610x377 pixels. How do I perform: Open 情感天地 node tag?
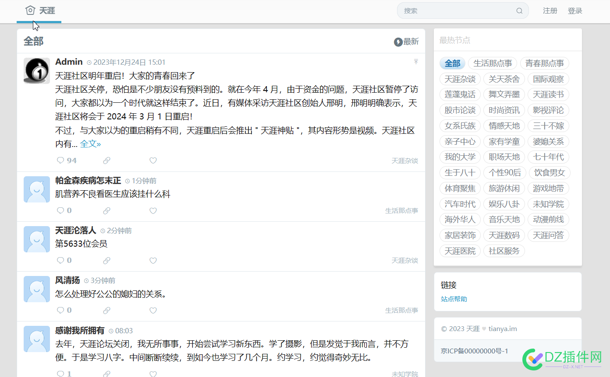504,126
